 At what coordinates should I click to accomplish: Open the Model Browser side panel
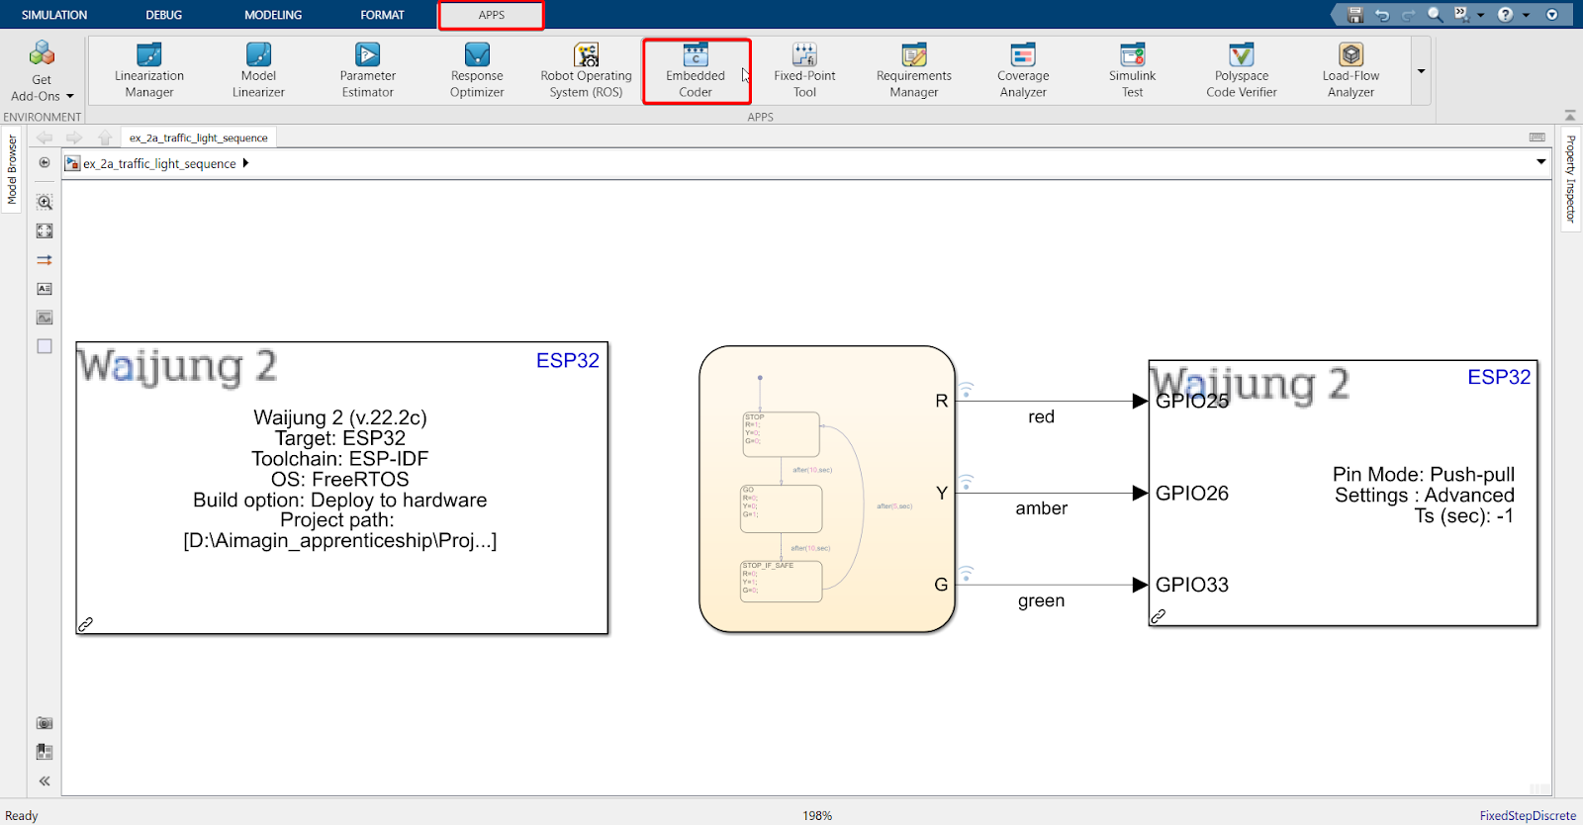point(12,170)
